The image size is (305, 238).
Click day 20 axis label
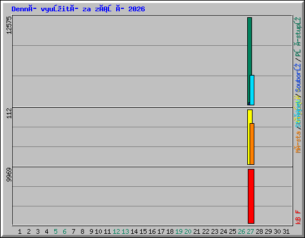pyautogui.click(x=188, y=231)
